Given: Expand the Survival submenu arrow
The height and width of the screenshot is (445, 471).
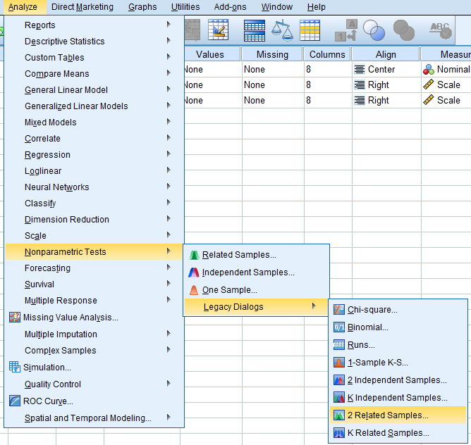Looking at the screenshot, I should coord(169,284).
